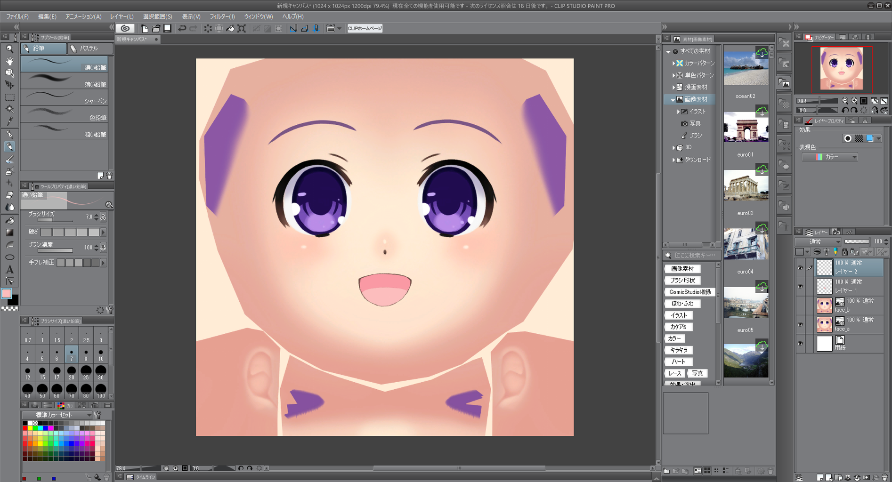Zoom in with the navigator plus magnifier
Viewport: 892px width, 482px height.
pos(854,101)
